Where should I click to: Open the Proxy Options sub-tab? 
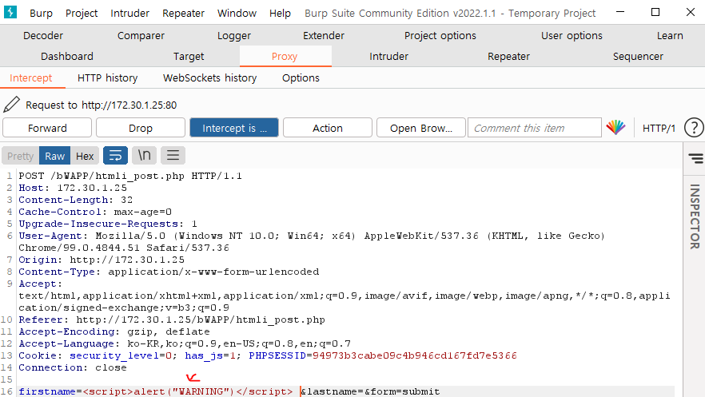click(301, 77)
